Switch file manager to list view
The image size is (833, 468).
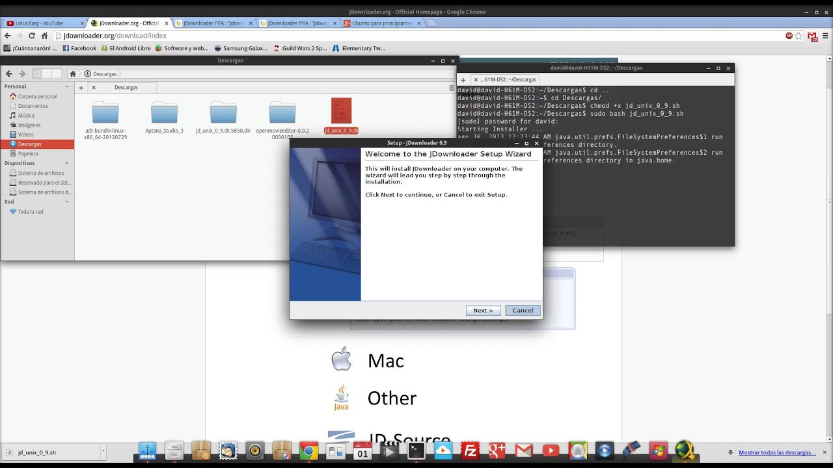click(x=47, y=73)
